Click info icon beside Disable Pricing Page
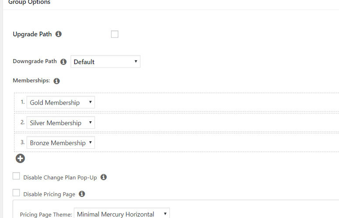 (x=82, y=194)
